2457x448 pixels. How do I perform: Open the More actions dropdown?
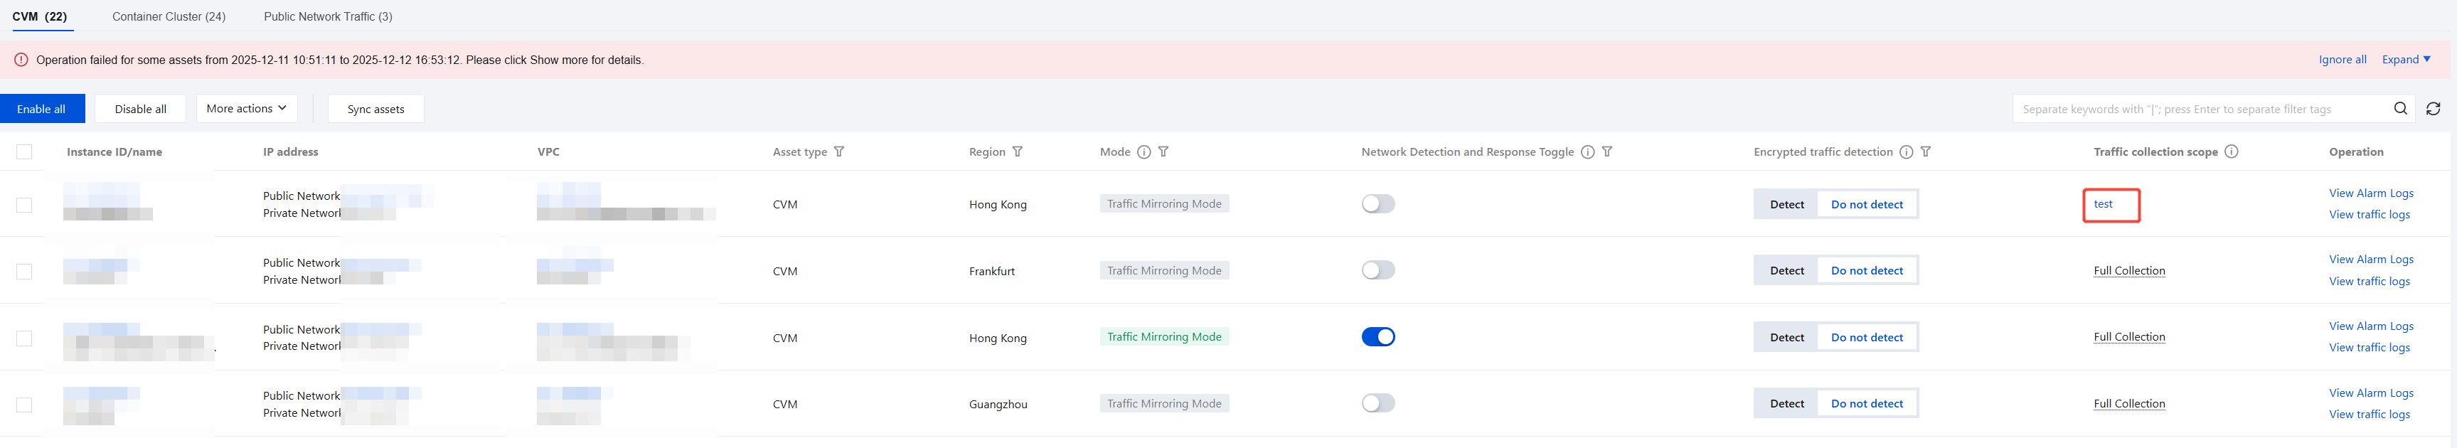click(246, 109)
